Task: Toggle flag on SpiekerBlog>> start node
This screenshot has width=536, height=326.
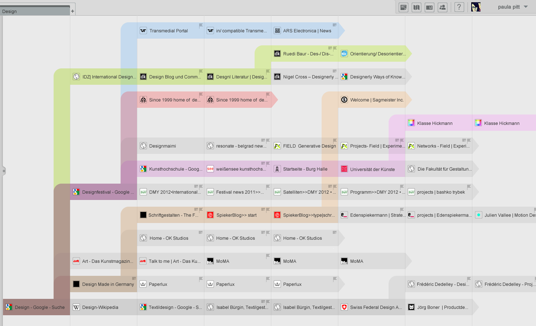Action: [268, 210]
